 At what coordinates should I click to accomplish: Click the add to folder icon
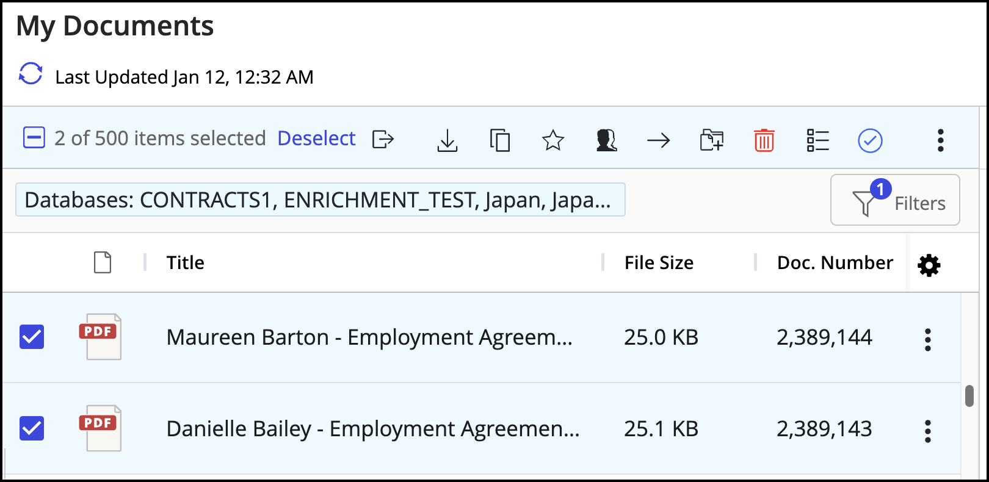[712, 140]
